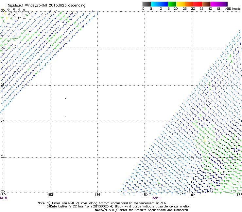Click the blue 5-15 knot legend segment
242x212 pixels.
click(x=159, y=4)
